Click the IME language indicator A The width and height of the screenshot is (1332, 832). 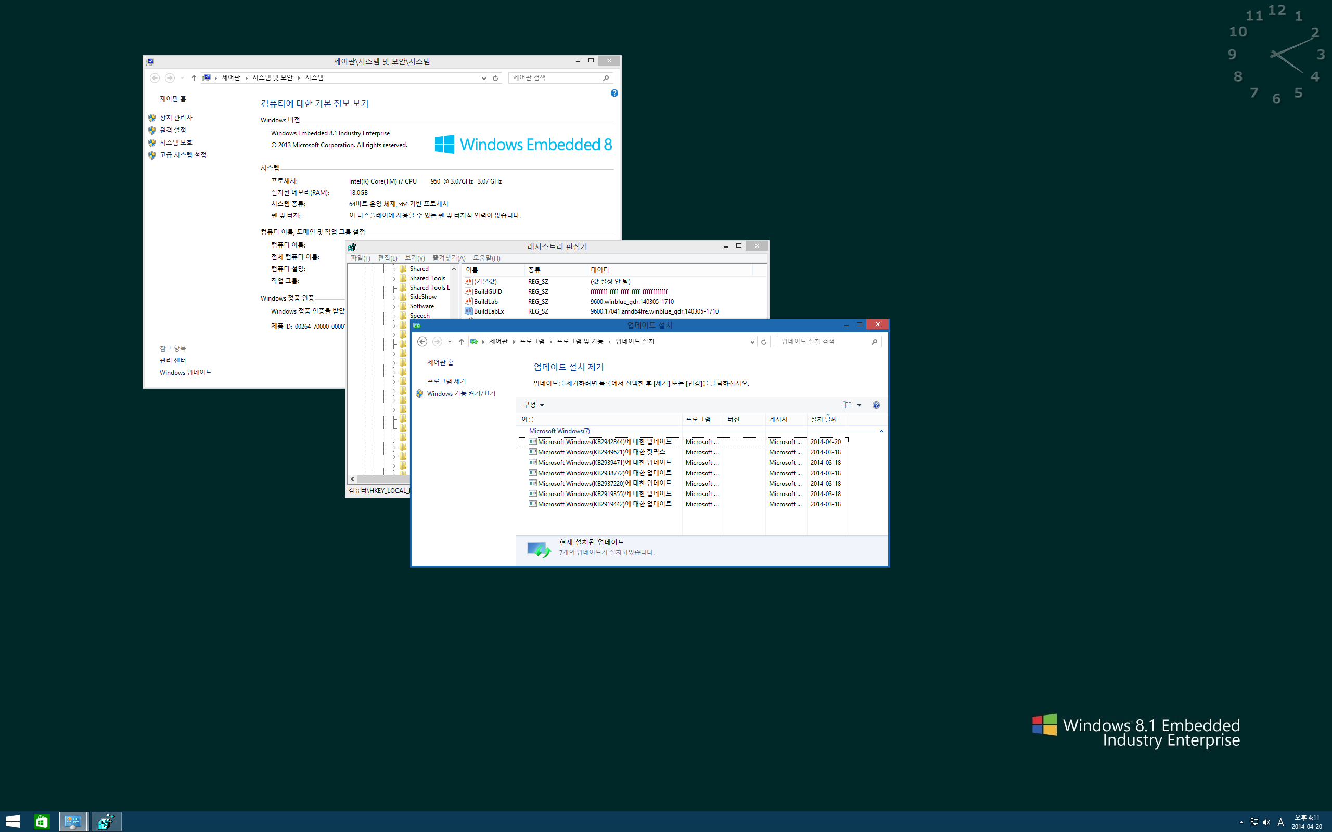tap(1281, 822)
